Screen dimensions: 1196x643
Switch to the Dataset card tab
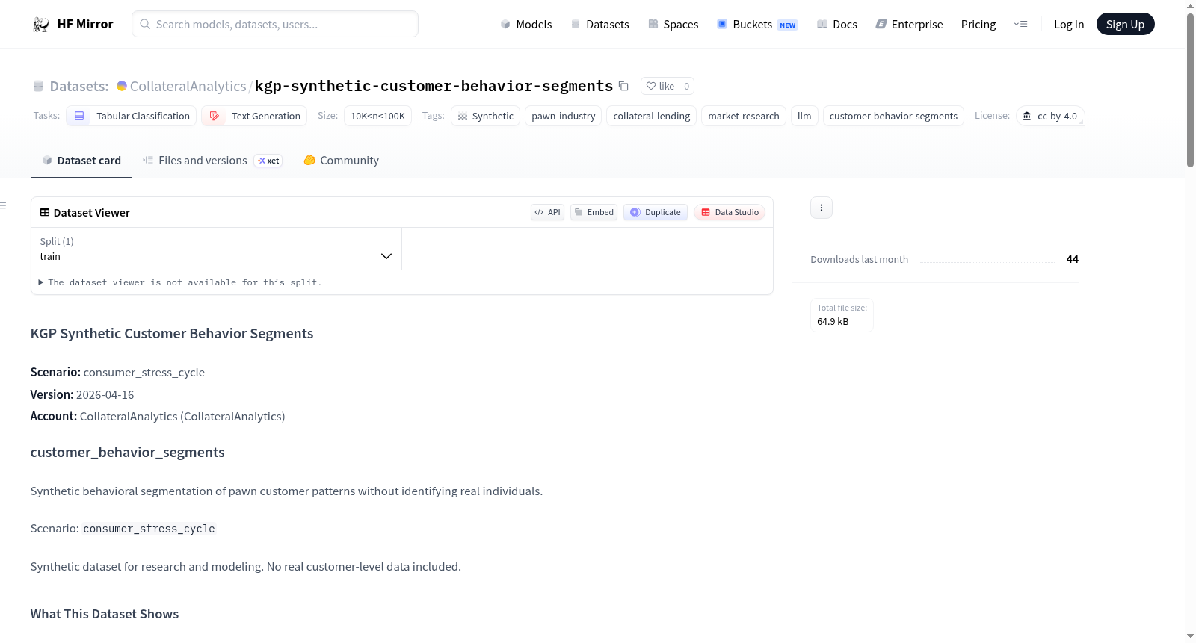(x=81, y=161)
